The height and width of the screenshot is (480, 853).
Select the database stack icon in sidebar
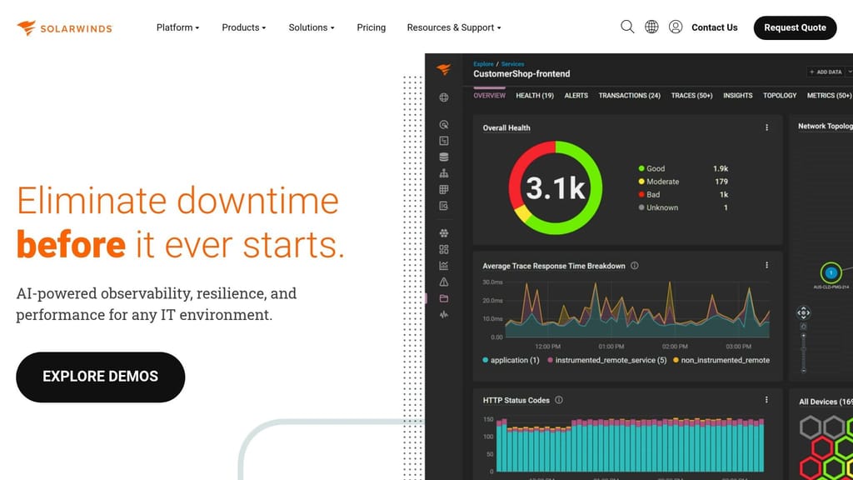(444, 157)
